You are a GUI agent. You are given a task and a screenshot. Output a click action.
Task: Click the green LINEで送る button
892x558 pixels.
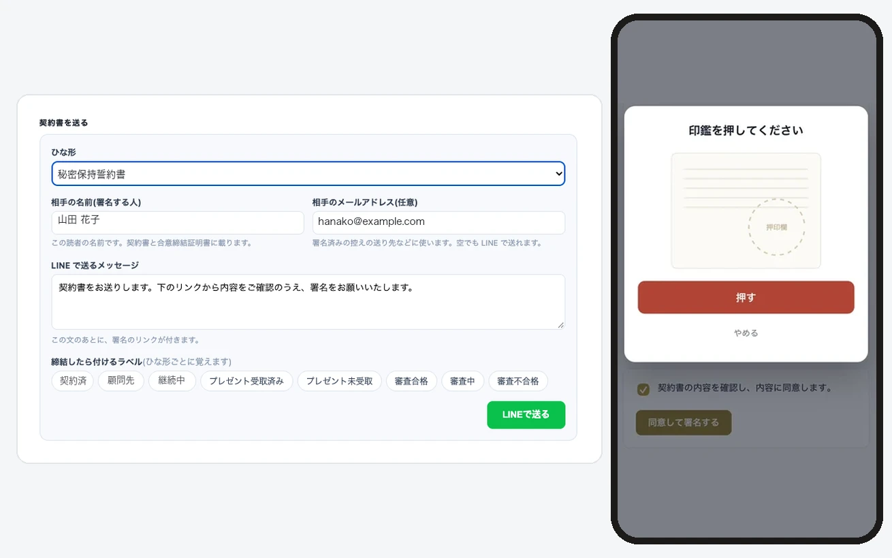point(526,415)
